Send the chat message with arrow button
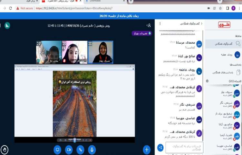This screenshot has height=155, width=242. point(160,148)
